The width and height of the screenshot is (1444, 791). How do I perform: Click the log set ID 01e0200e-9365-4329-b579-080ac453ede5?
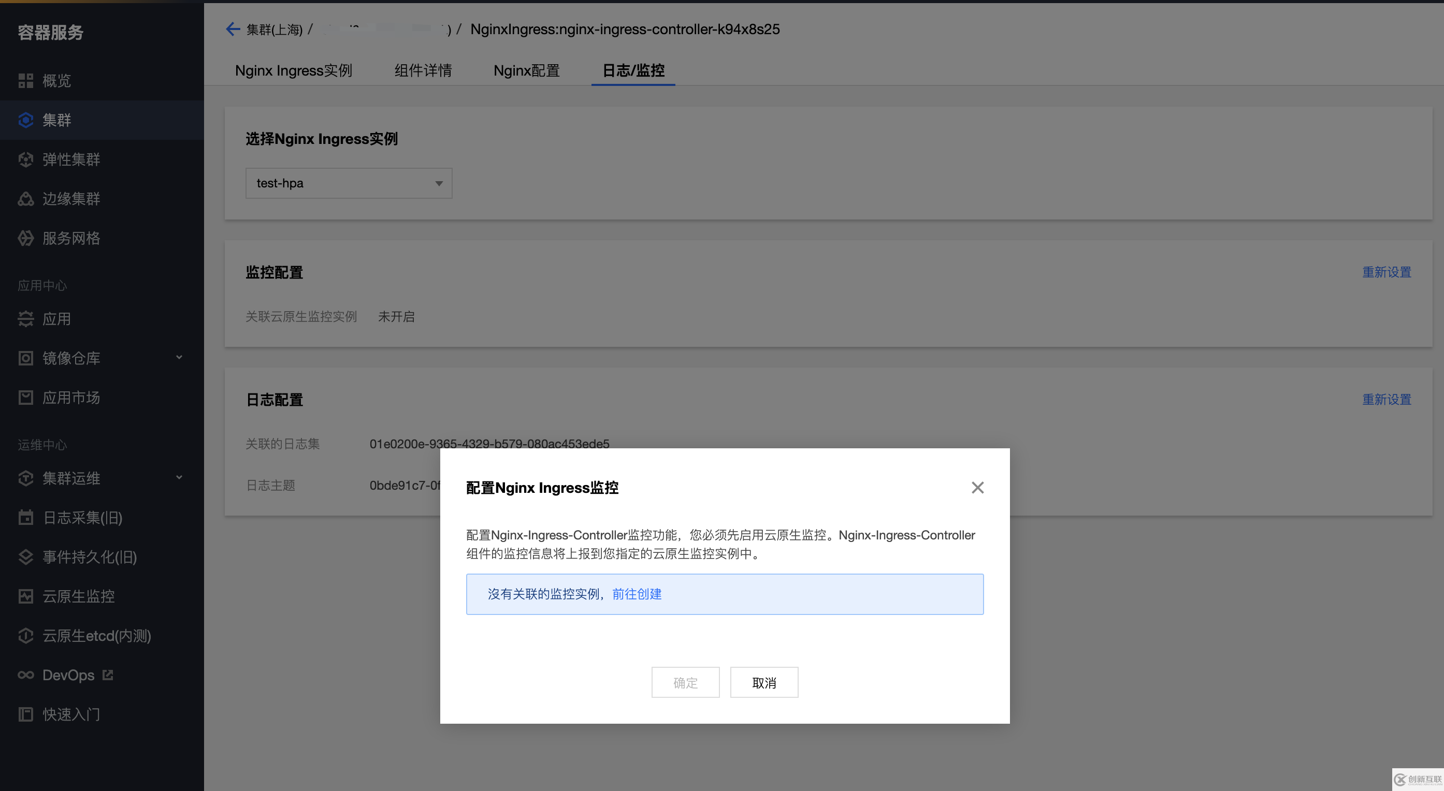pos(489,444)
